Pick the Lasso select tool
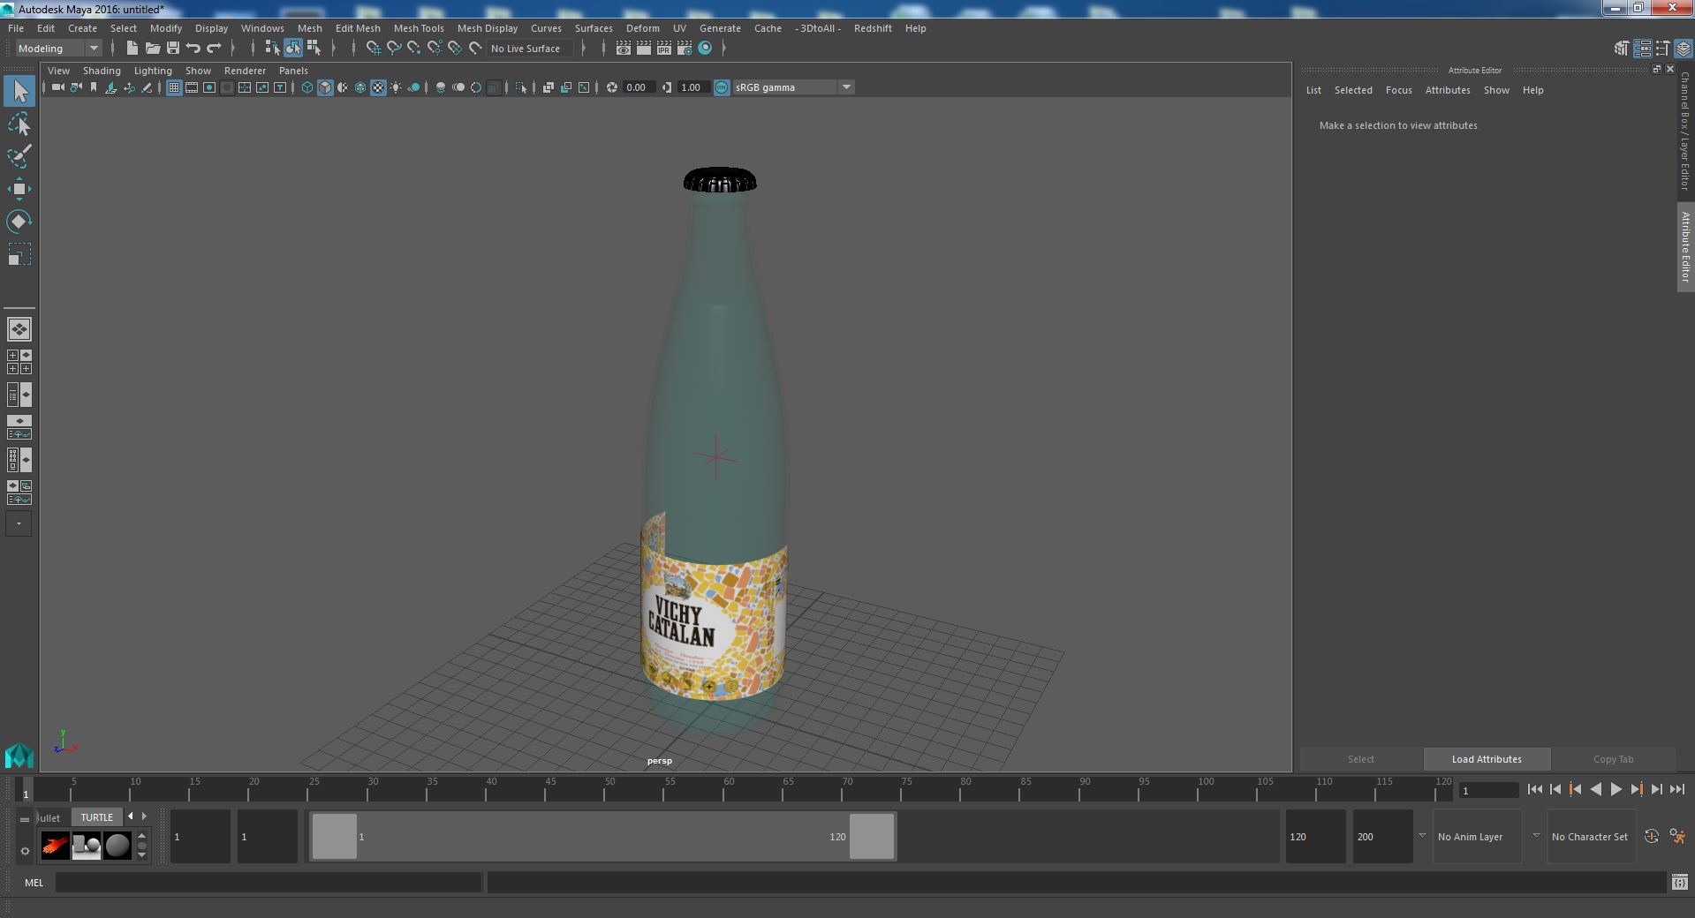Image resolution: width=1695 pixels, height=918 pixels. pyautogui.click(x=19, y=124)
